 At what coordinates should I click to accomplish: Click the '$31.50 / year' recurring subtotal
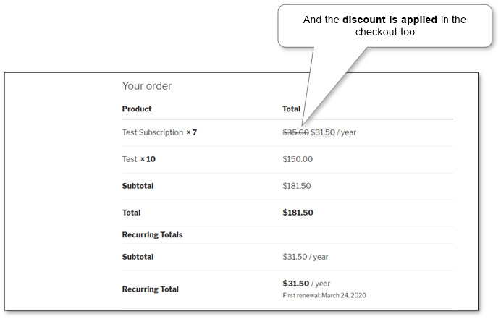(305, 257)
